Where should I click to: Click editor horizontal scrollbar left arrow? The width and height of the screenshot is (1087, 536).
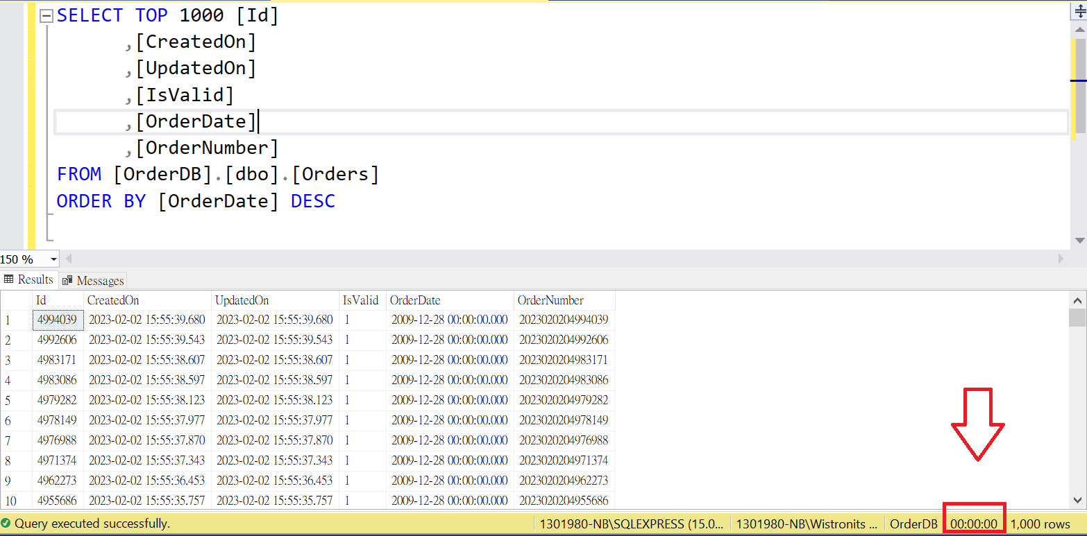click(x=68, y=259)
